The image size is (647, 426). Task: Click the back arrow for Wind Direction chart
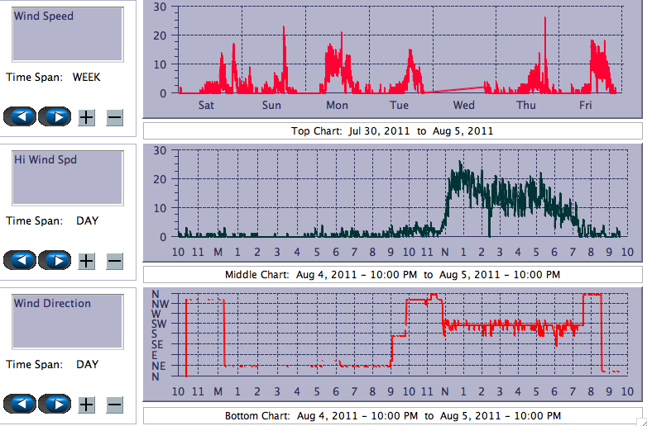pos(20,404)
